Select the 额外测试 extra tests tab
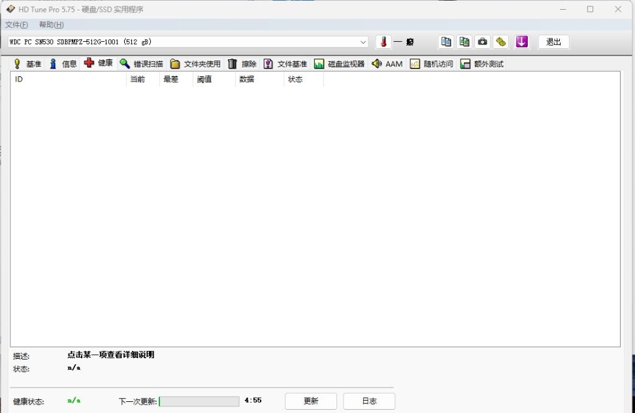This screenshot has height=413, width=635. click(482, 64)
